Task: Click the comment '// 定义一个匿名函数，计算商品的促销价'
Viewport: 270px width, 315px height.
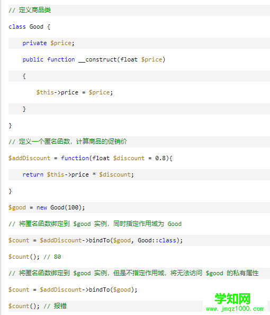Action: 68,142
